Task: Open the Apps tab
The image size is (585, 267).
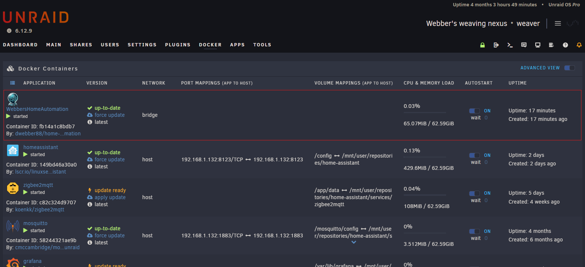Action: pos(237,45)
